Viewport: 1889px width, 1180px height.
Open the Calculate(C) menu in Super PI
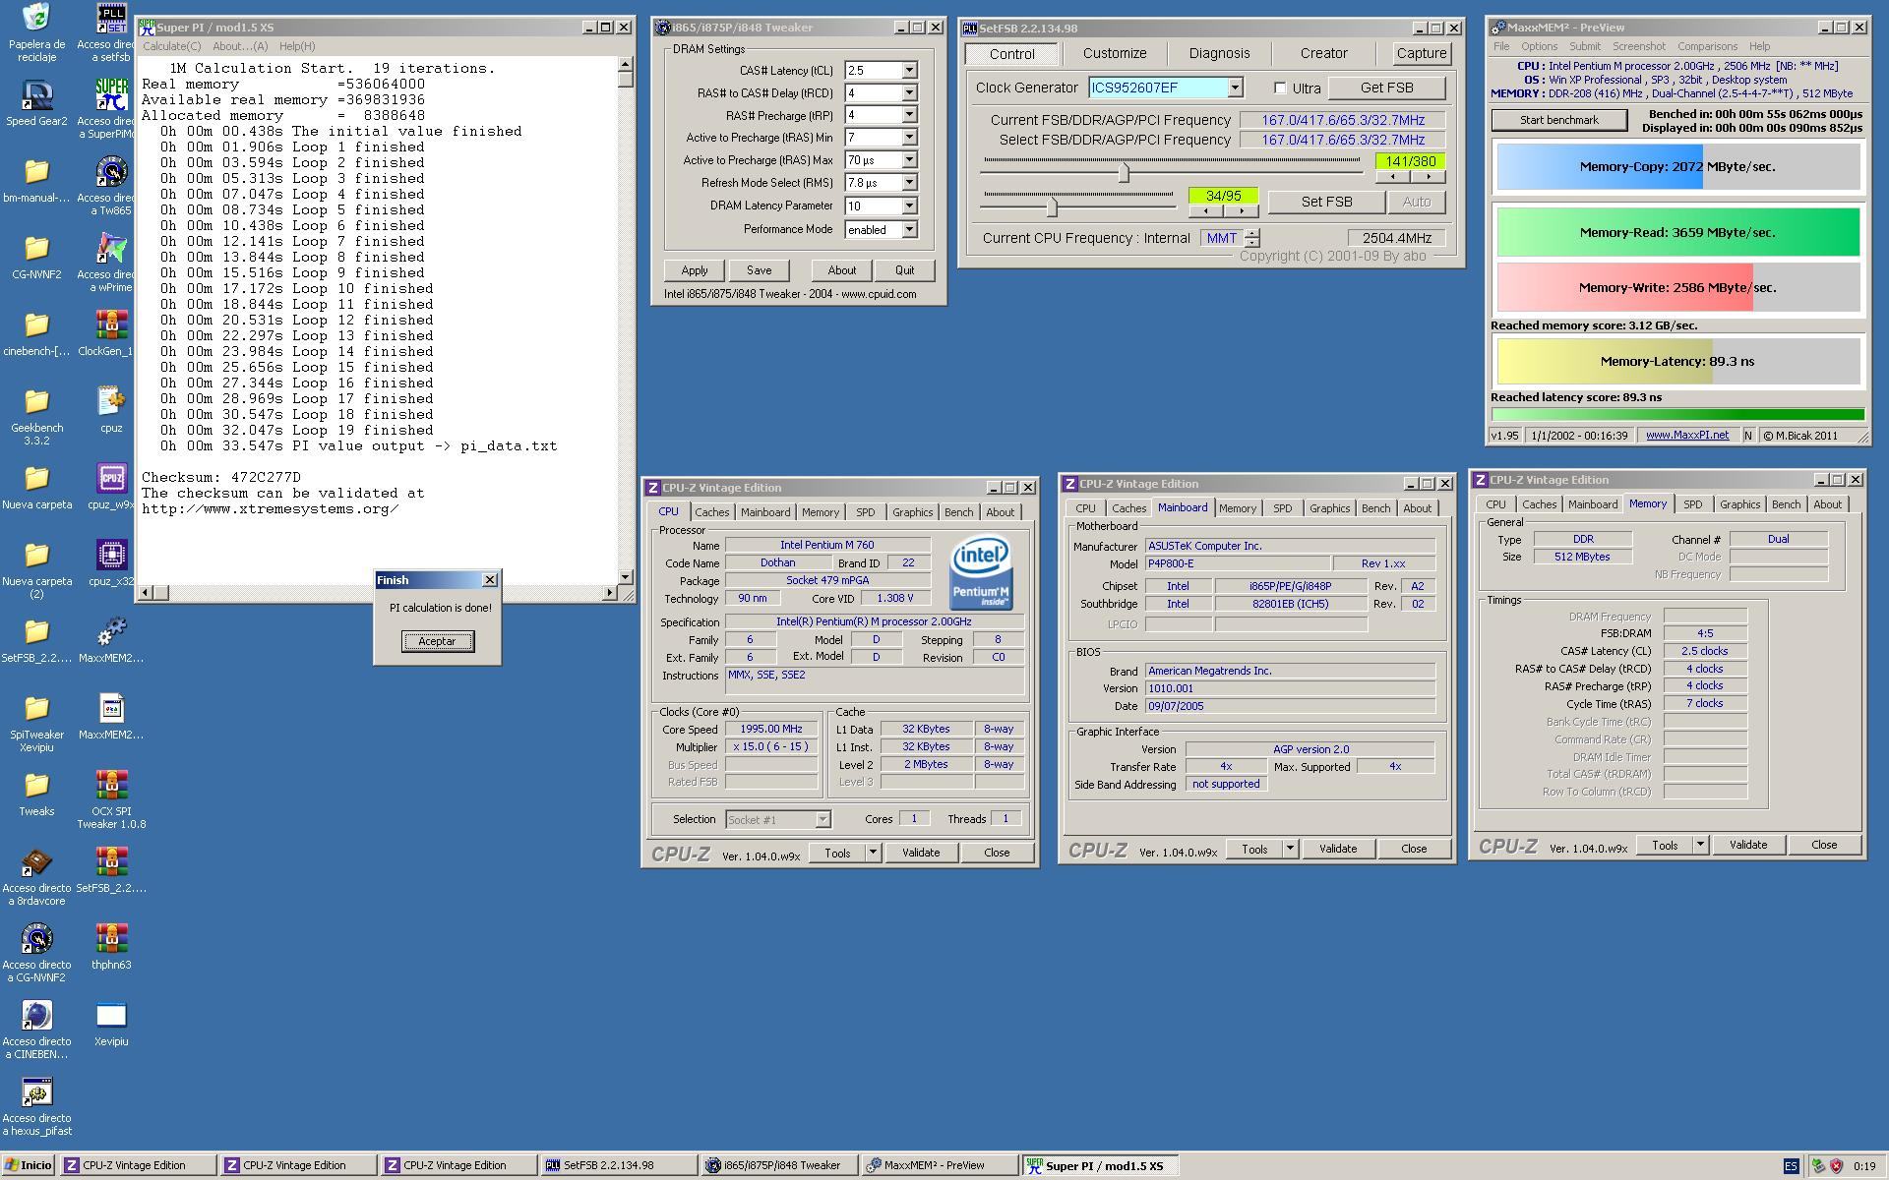(x=171, y=46)
